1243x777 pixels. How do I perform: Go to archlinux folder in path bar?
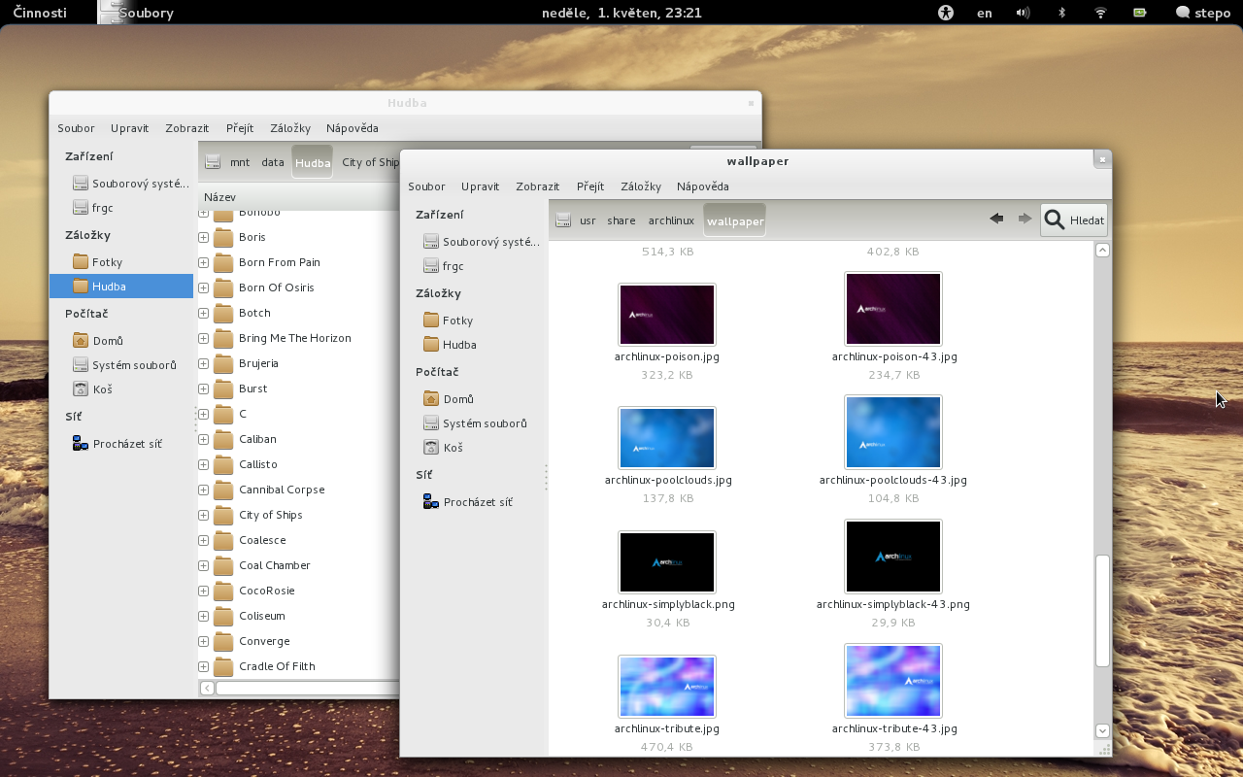pos(671,220)
